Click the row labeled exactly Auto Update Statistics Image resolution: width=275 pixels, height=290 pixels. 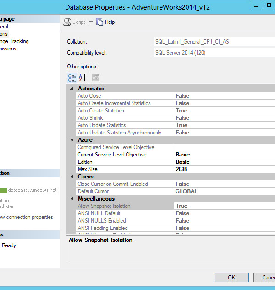tap(176, 125)
